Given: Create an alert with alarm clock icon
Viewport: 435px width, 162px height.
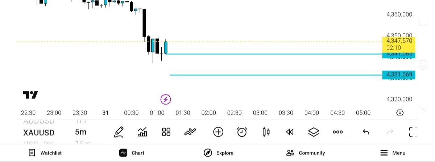Looking at the screenshot, I should click(242, 132).
